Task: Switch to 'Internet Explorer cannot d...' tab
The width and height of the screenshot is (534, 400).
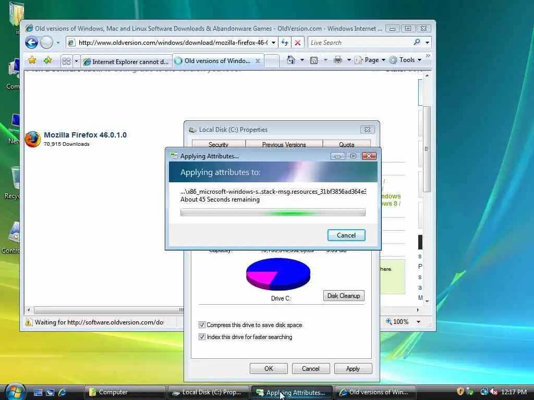Action: point(126,61)
